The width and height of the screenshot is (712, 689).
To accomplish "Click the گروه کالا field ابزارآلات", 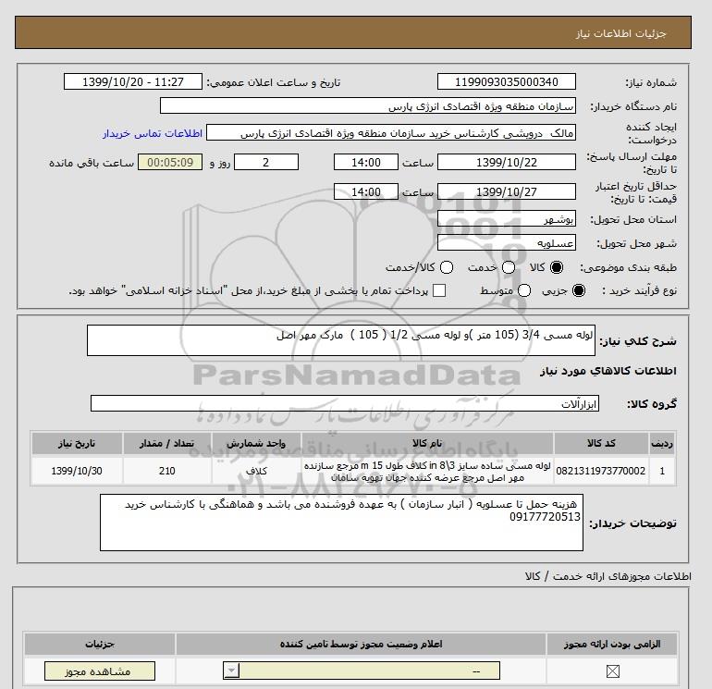I will click(x=345, y=403).
